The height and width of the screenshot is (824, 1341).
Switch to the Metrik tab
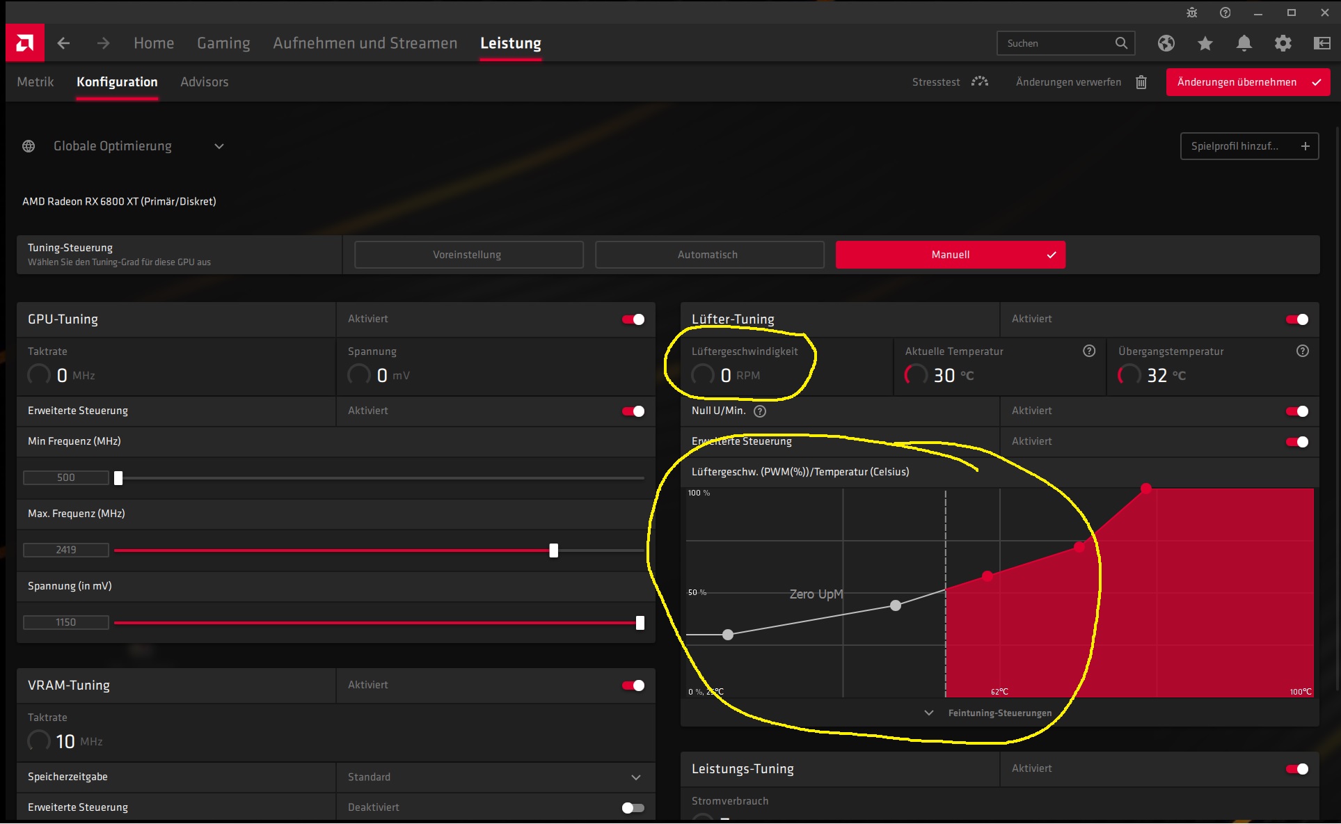coord(35,82)
